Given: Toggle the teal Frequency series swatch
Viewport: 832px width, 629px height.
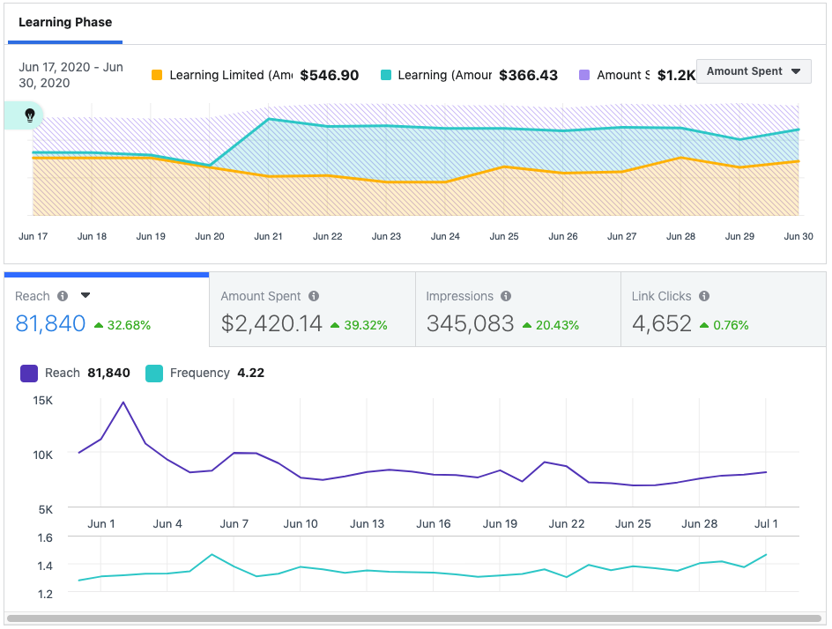Looking at the screenshot, I should point(153,374).
